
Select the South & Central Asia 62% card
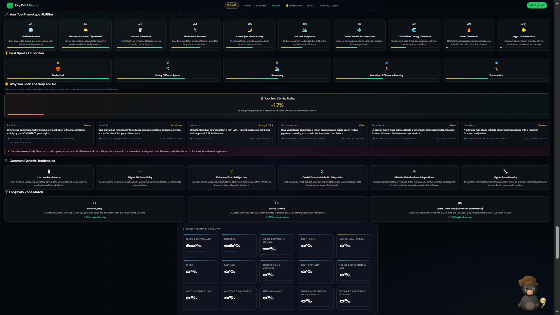[200, 246]
